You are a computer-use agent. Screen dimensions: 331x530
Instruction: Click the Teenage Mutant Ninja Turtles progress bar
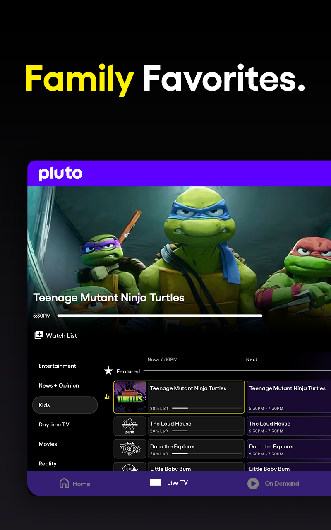click(160, 315)
